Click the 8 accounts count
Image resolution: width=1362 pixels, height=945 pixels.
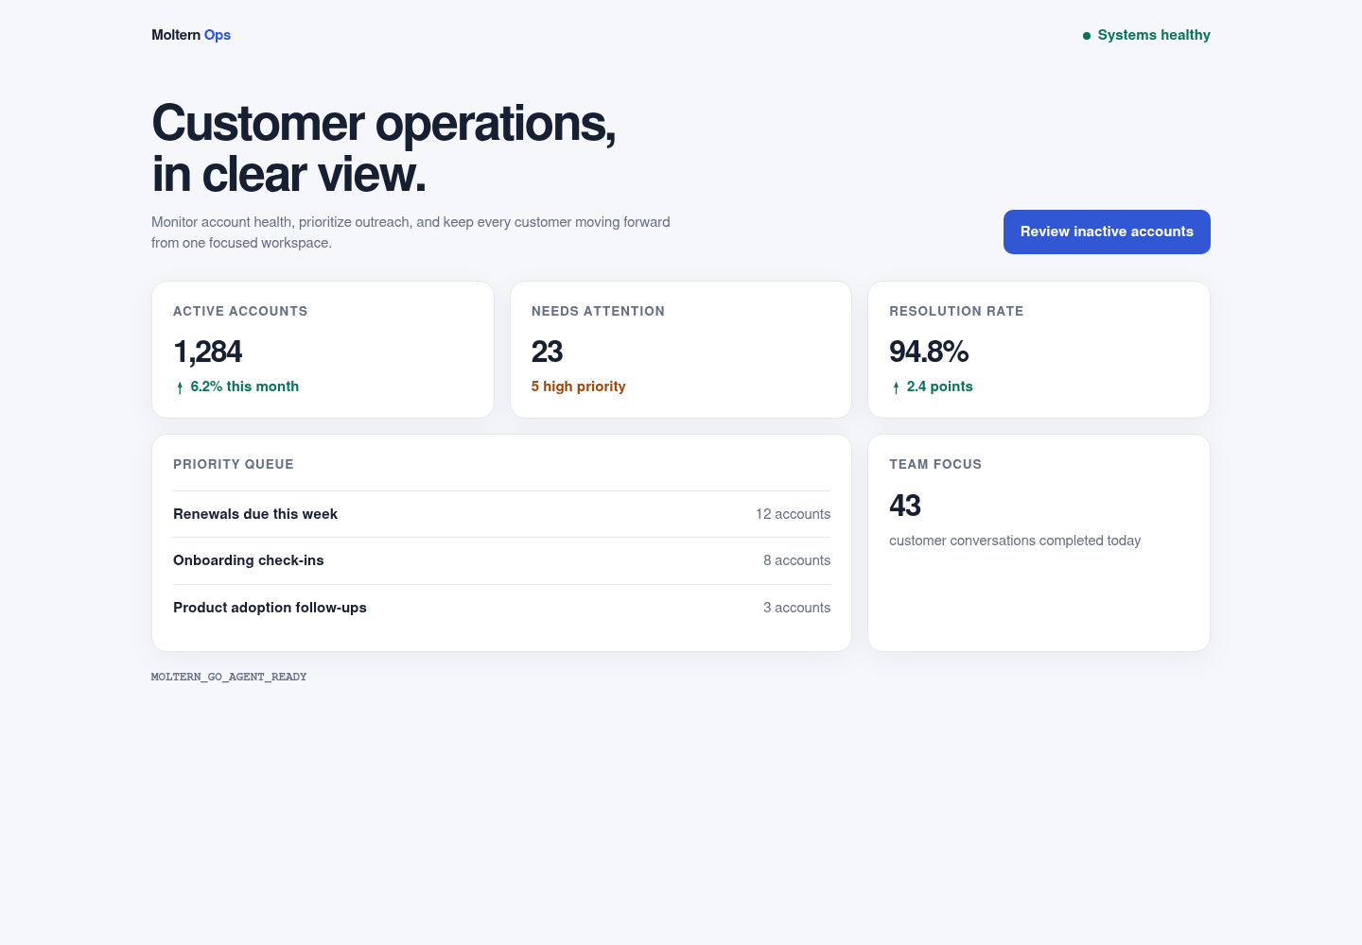797,560
